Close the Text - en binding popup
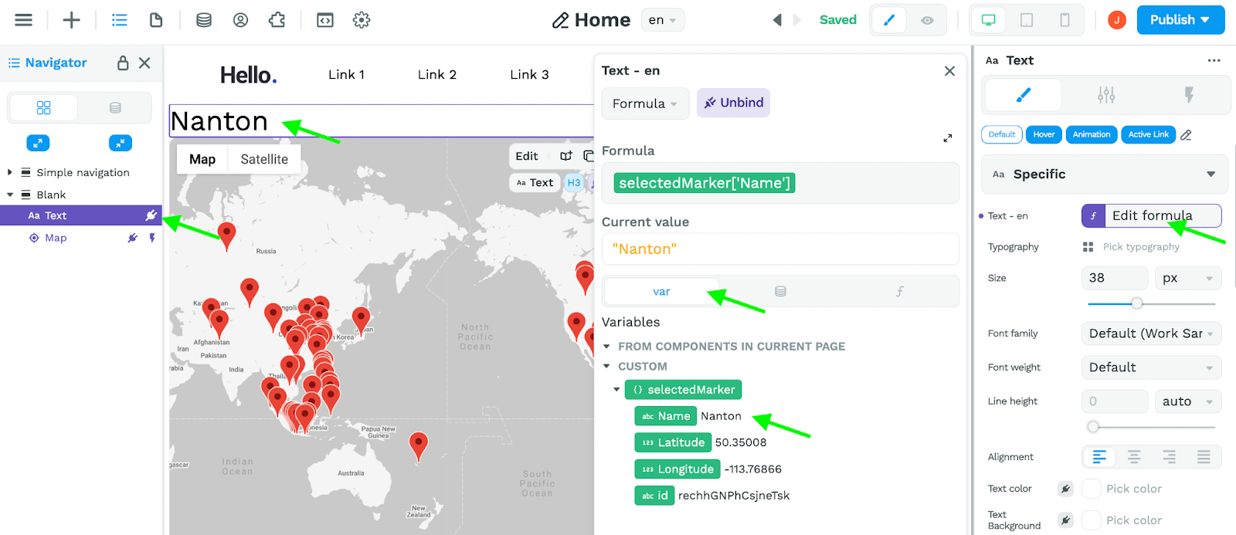 tap(949, 71)
